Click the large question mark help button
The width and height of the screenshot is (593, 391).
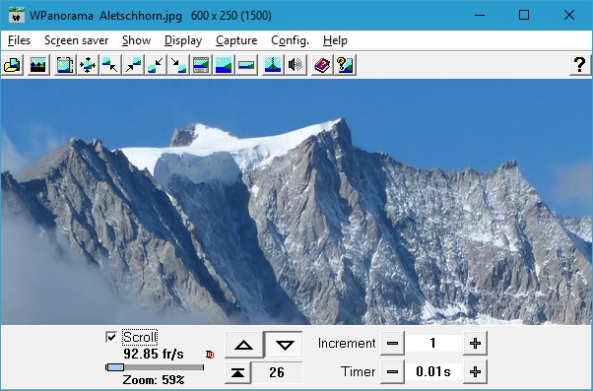click(x=580, y=65)
